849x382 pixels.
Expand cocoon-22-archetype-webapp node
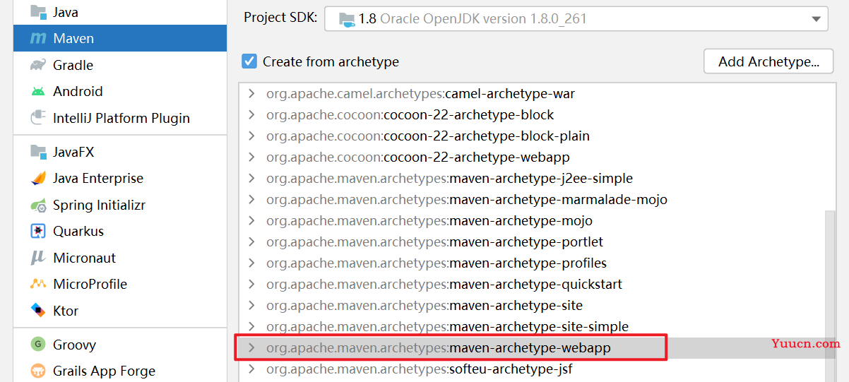(x=251, y=157)
